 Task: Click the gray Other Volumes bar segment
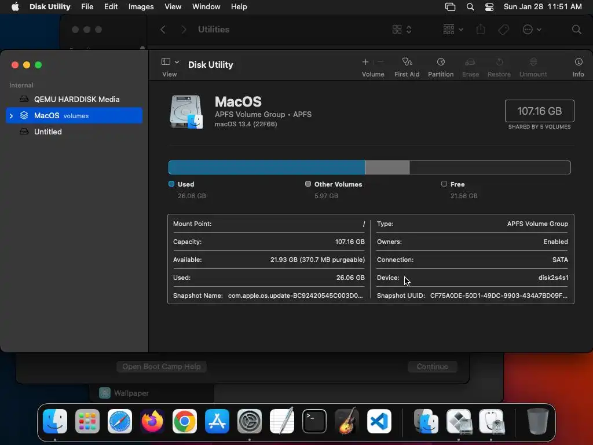[x=387, y=167]
